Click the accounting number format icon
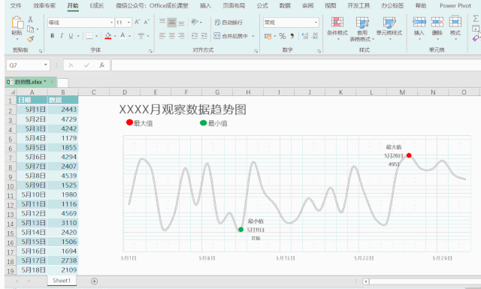 tap(268, 36)
